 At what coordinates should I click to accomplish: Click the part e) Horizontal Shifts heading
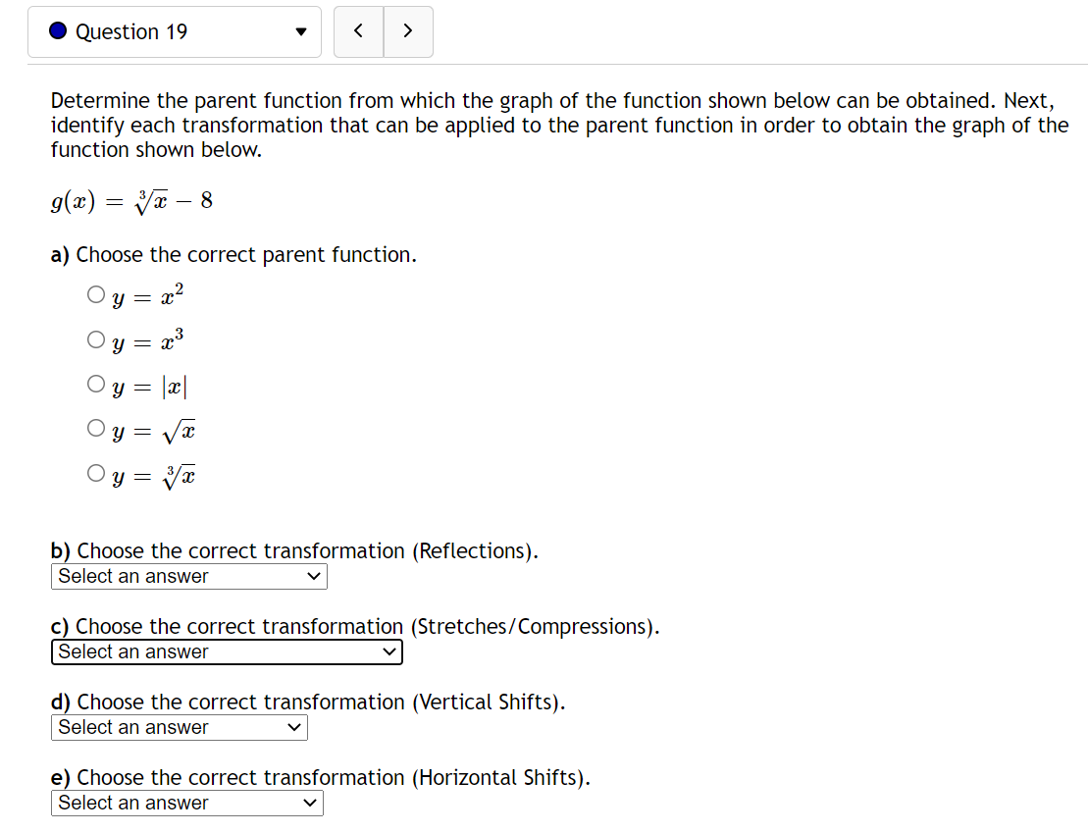[319, 777]
